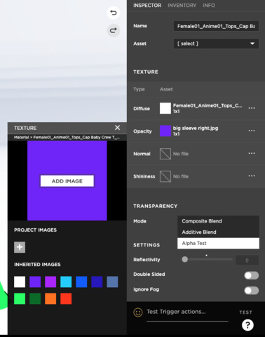Screen dimensions: 265x337
Task: Open the emoji smiley icon
Action: (x=138, y=312)
